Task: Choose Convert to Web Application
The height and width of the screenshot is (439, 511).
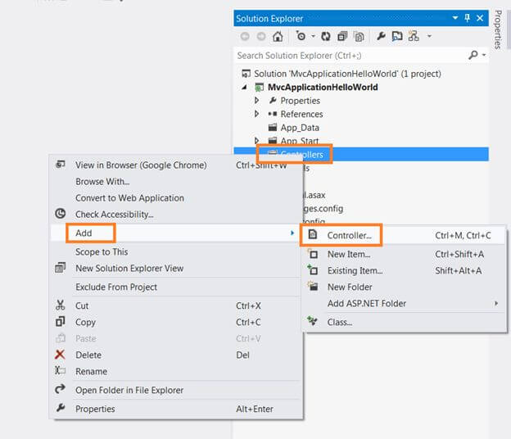Action: pyautogui.click(x=177, y=198)
